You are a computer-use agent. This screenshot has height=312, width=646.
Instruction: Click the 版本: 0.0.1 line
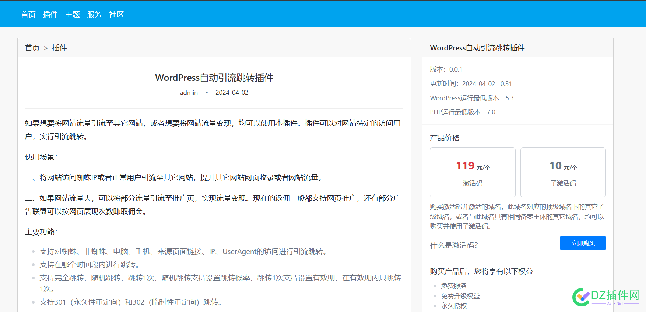click(446, 69)
